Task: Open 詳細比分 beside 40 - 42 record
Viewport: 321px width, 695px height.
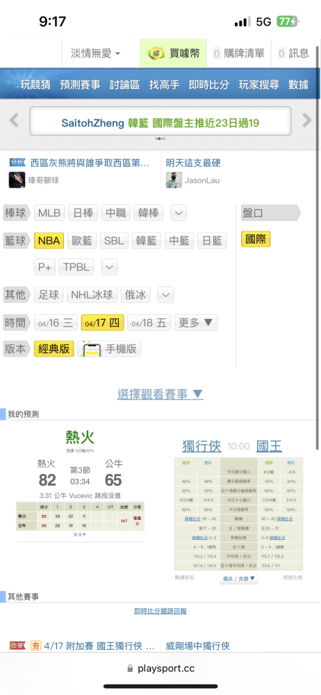Action: point(285,518)
